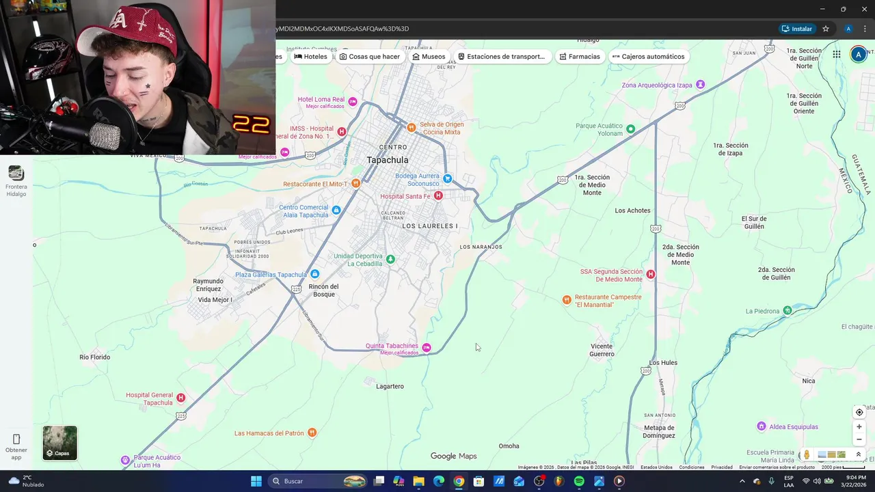
Task: Click the Selva de Origen restaurant pin
Action: coord(412,127)
